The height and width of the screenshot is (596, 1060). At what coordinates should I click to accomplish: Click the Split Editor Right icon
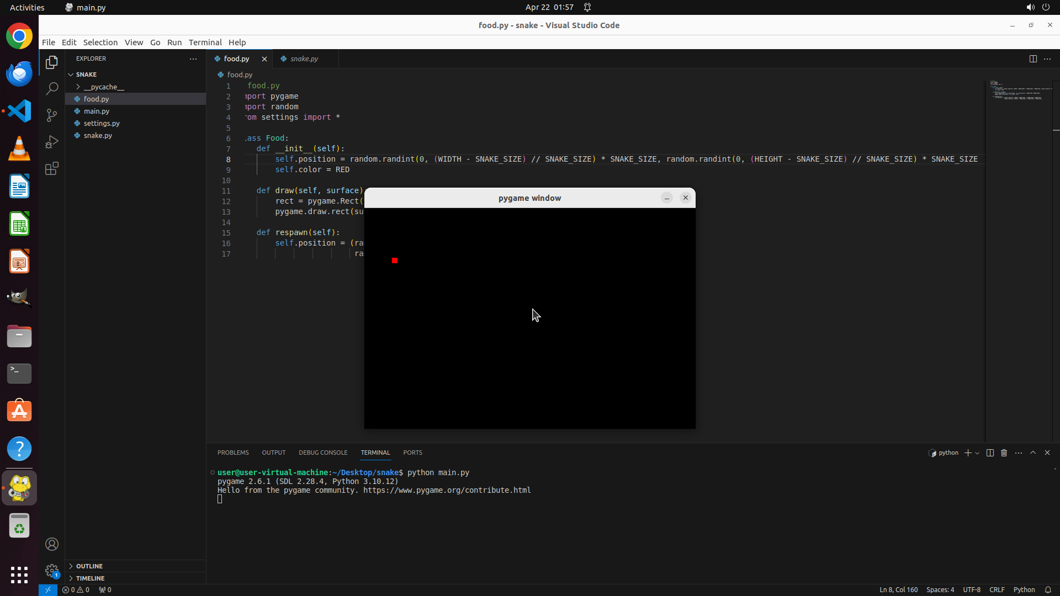pos(1032,58)
